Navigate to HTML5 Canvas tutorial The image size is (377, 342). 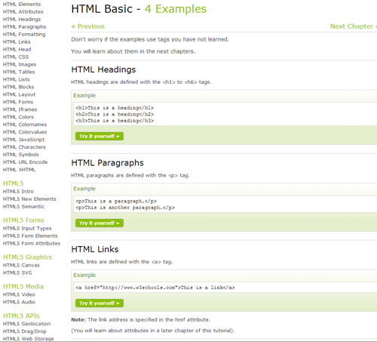(21, 265)
